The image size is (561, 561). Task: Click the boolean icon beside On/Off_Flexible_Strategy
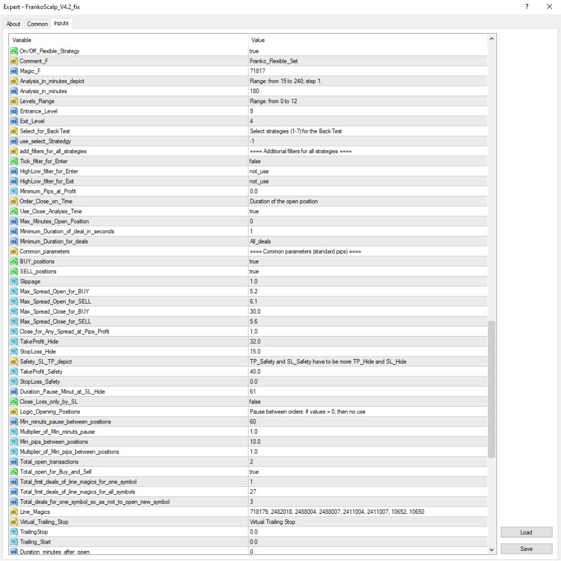14,51
